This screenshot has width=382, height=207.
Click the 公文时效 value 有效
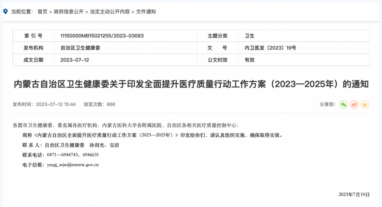click(249, 60)
